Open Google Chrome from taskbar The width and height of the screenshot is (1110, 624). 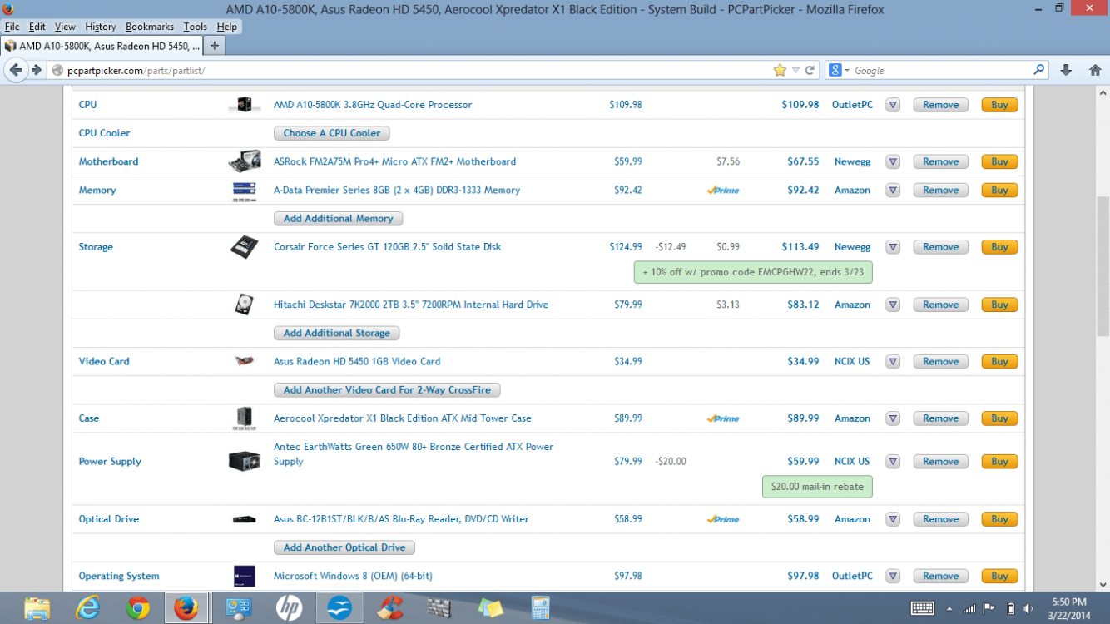tap(138, 608)
